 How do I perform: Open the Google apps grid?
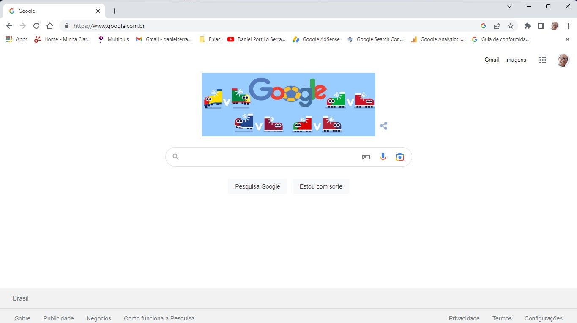(x=543, y=60)
